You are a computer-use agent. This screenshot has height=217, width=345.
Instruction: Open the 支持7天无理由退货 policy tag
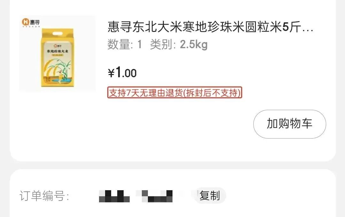tap(175, 93)
